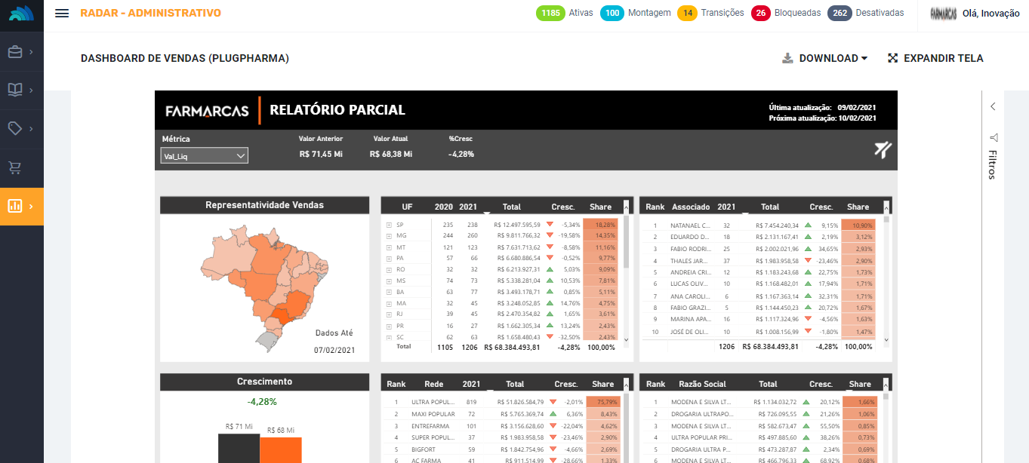
Task: Click the briefcase icon in sidebar
Action: [15, 52]
